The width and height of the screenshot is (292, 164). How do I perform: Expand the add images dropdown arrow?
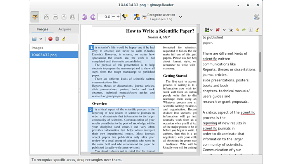coord(41,39)
